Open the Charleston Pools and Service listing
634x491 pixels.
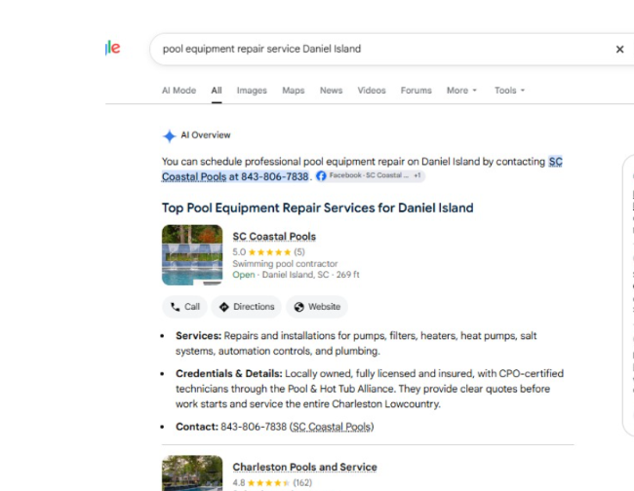pos(305,468)
